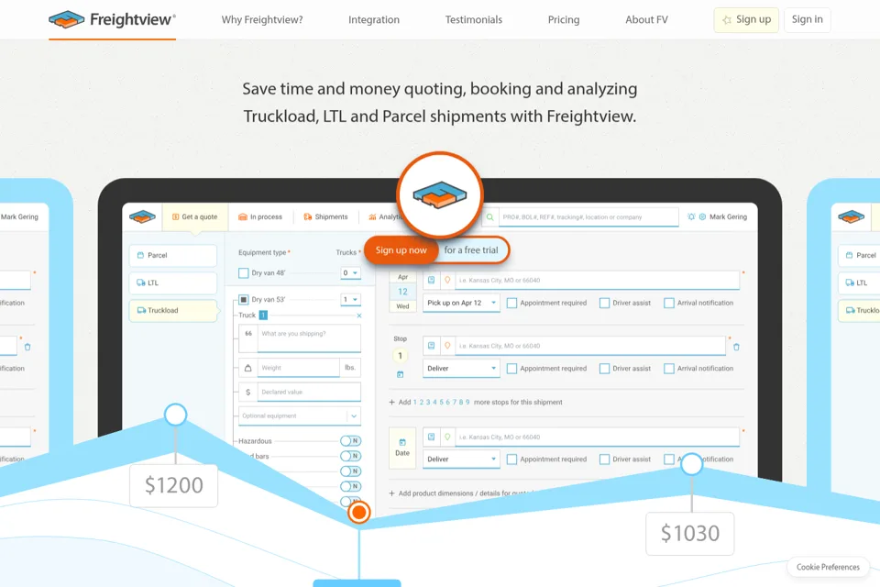Click the calendar icon above Date label
880x587 pixels.
[x=402, y=442]
